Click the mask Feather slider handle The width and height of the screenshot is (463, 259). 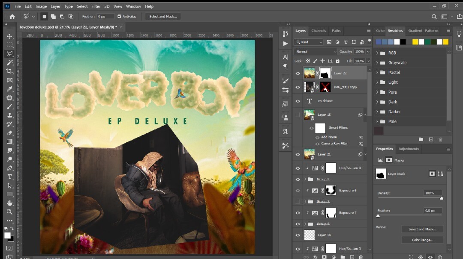(378, 216)
